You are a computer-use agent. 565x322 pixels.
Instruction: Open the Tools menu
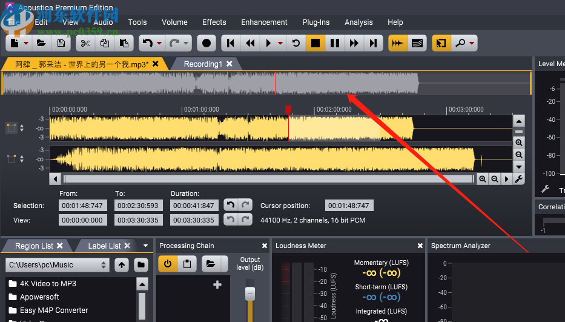pyautogui.click(x=137, y=22)
